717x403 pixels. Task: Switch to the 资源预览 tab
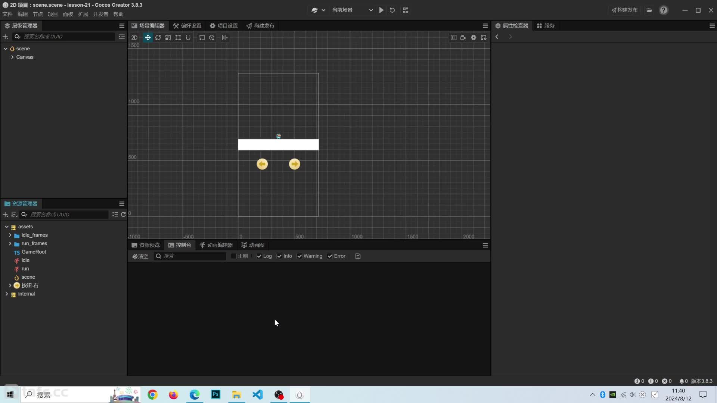(146, 245)
